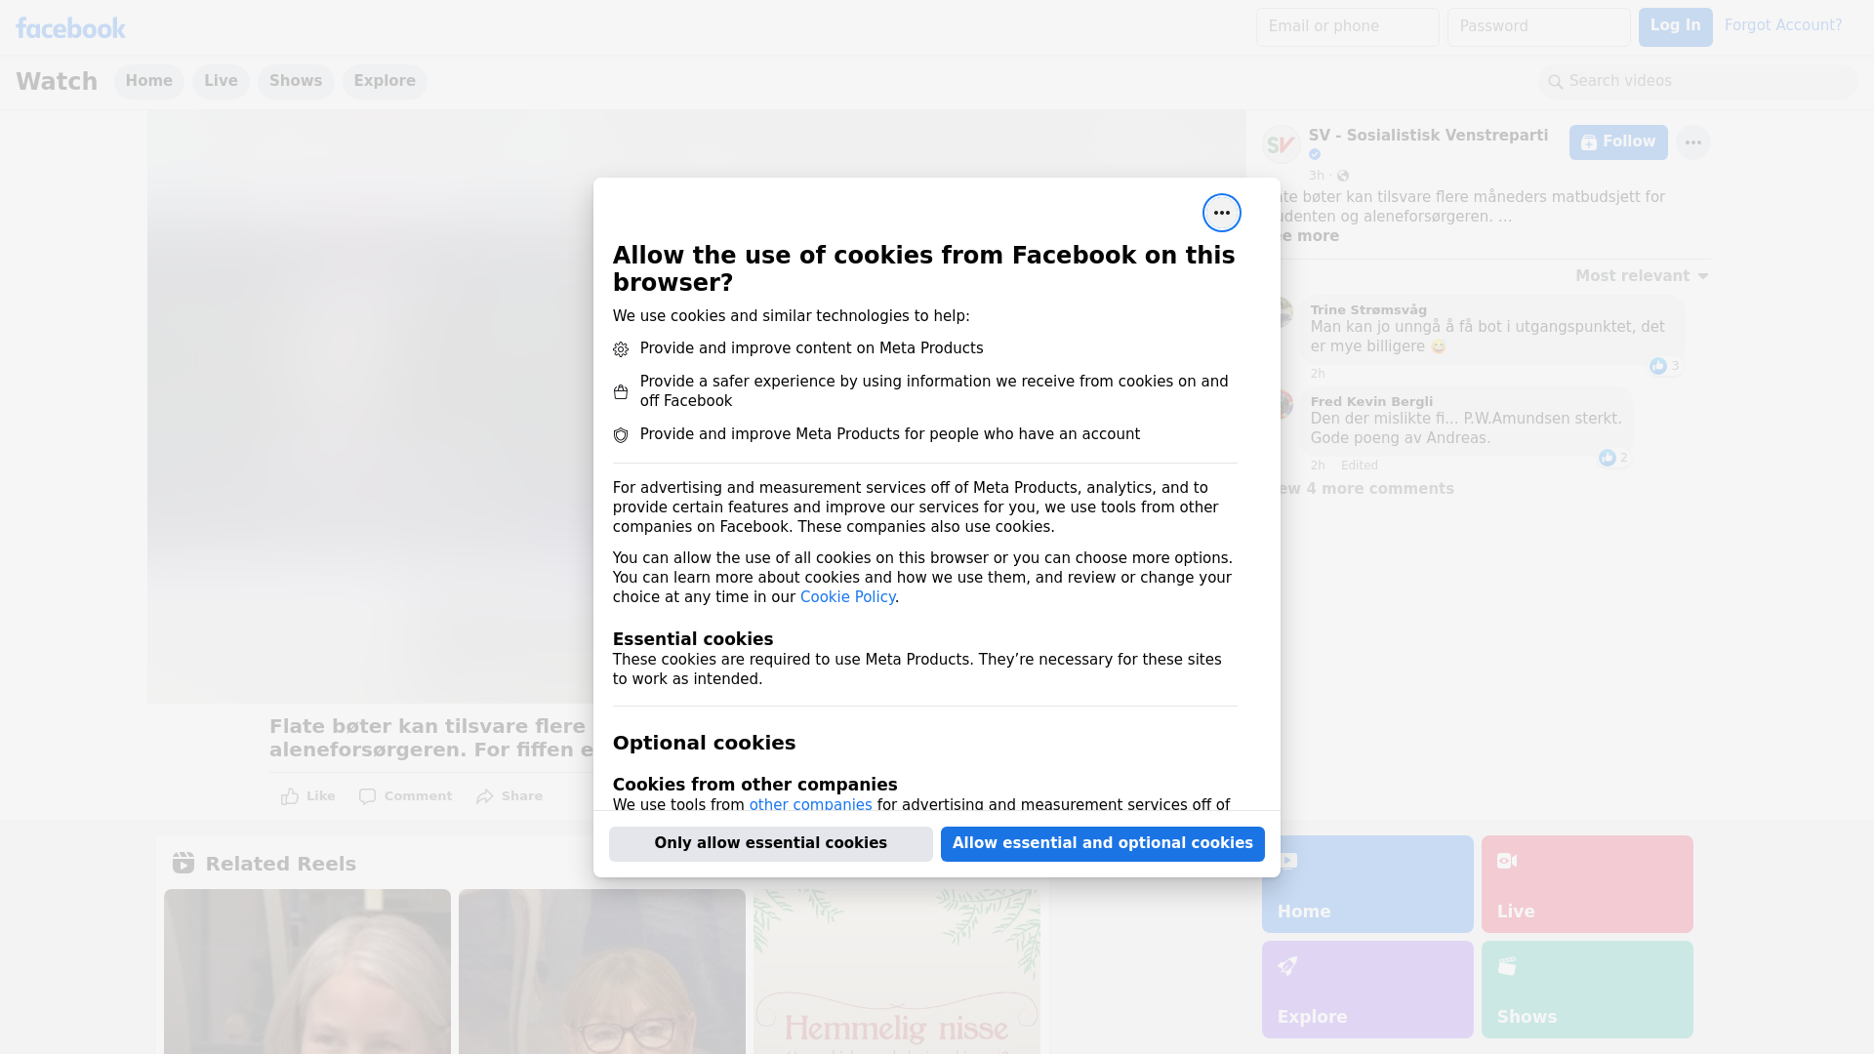
Task: Click Allow essential and optional cookies
Action: point(1102,843)
